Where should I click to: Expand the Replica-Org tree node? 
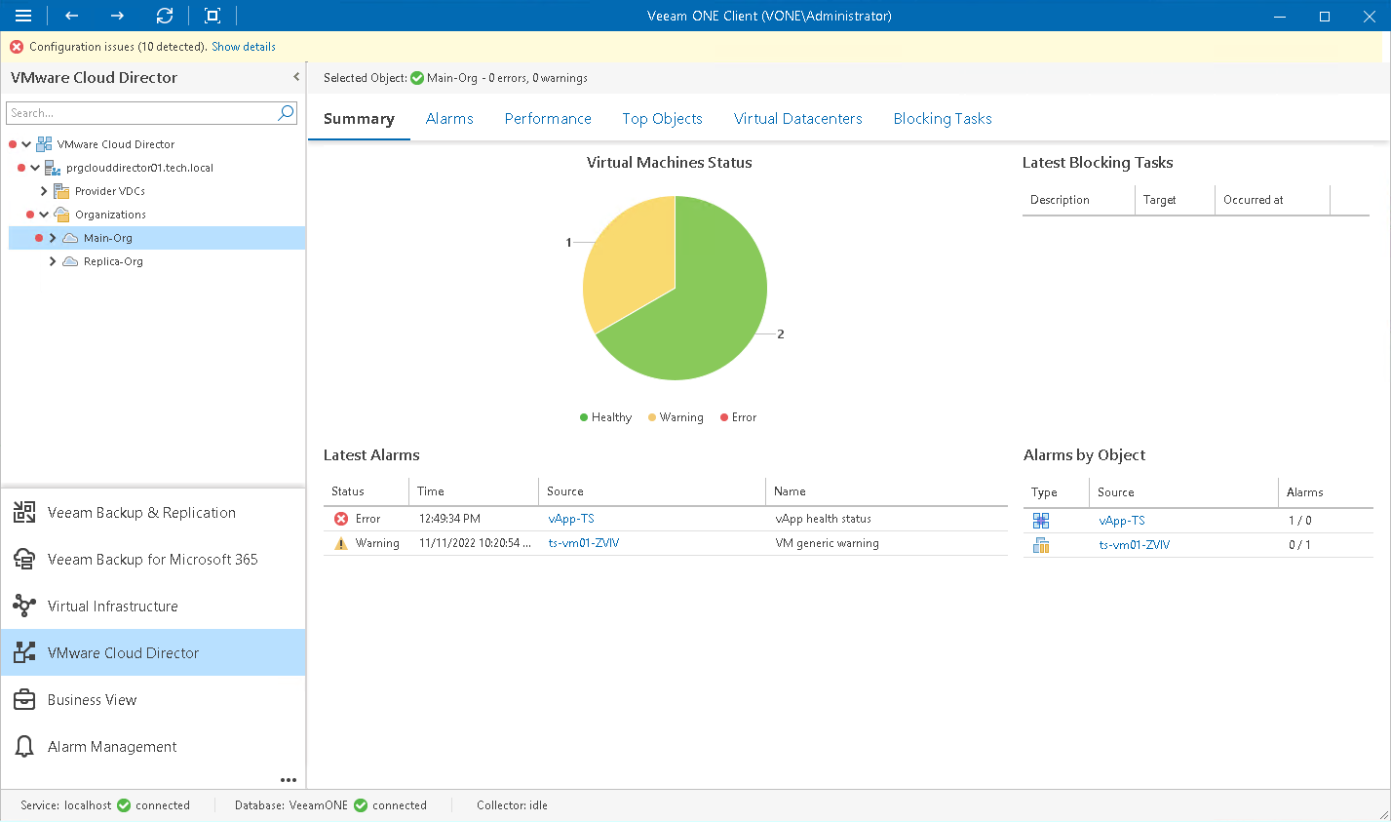(x=53, y=261)
